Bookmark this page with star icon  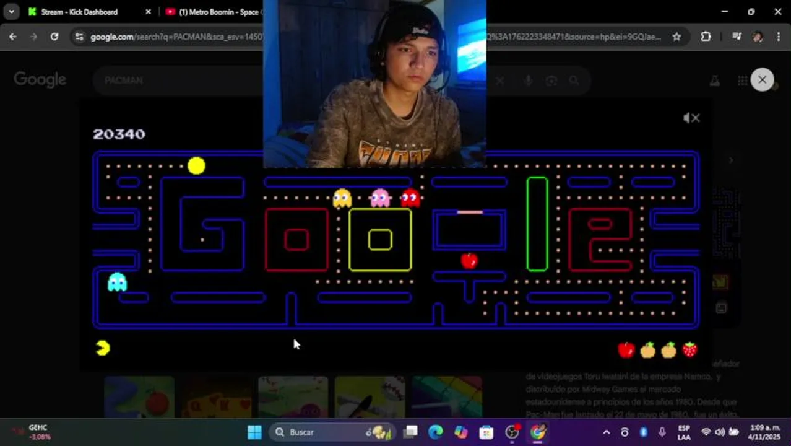click(676, 37)
